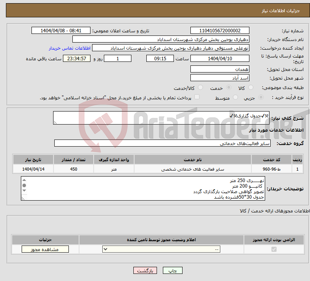Image resolution: width=310 pixels, height=281 pixels.
Task: Click the الزامی بودن ارائه مجوز header
Action: (274, 240)
